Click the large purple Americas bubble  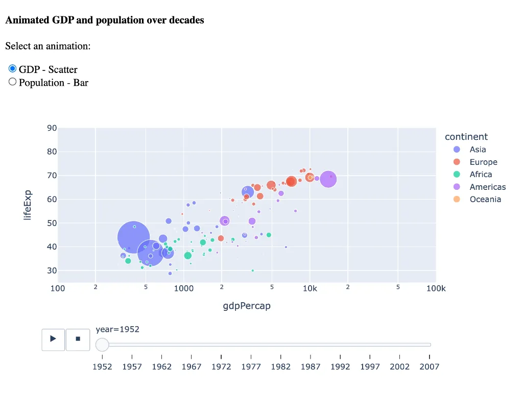tap(328, 179)
